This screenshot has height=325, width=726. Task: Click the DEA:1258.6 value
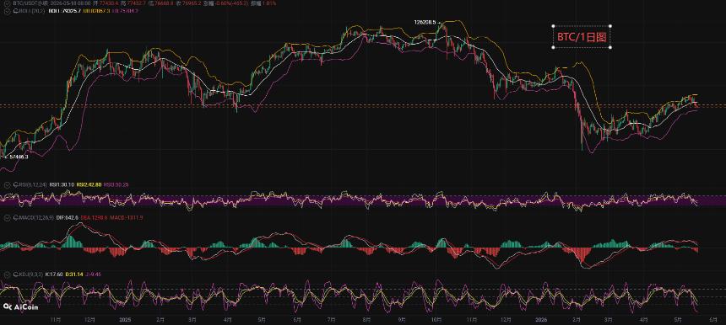[94, 217]
